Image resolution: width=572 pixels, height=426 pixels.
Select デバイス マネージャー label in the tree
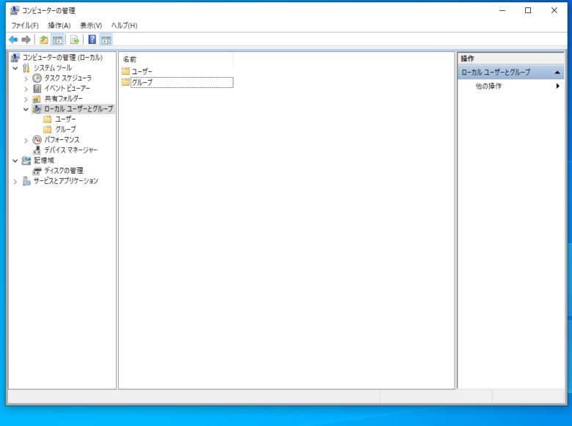coord(71,150)
